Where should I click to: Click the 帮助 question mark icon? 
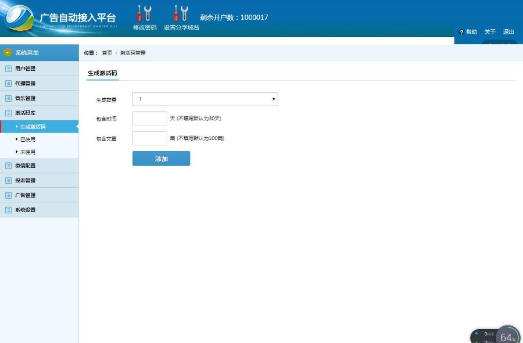coord(461,33)
